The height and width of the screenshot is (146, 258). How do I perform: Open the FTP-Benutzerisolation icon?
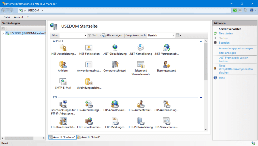pos(63,121)
